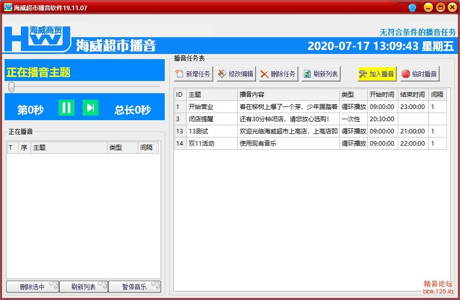Click 删除任务 with the red X icon
460x300 pixels.
click(278, 74)
